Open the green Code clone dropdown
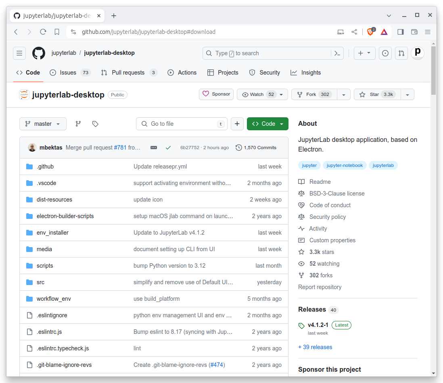 click(x=267, y=124)
